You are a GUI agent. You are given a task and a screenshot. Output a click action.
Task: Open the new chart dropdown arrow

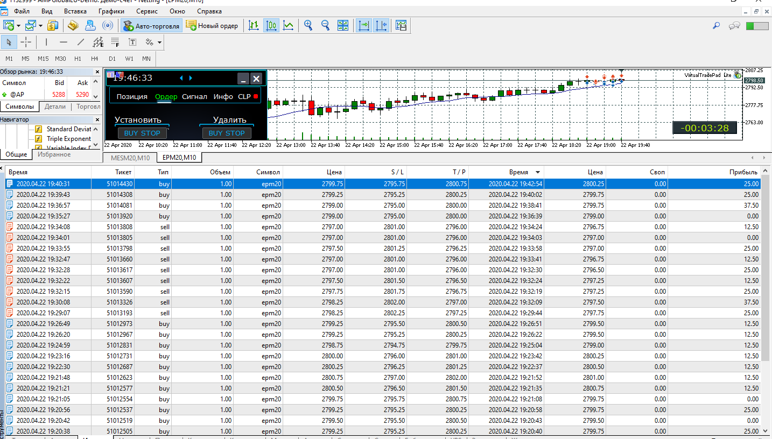click(x=19, y=26)
